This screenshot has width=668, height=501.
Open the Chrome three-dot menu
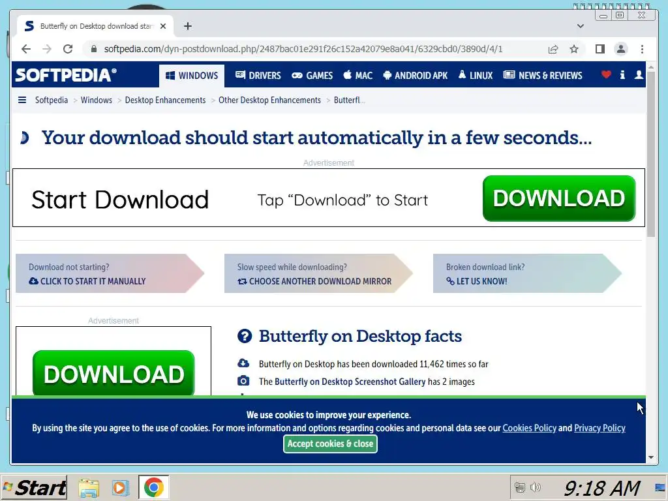click(642, 49)
